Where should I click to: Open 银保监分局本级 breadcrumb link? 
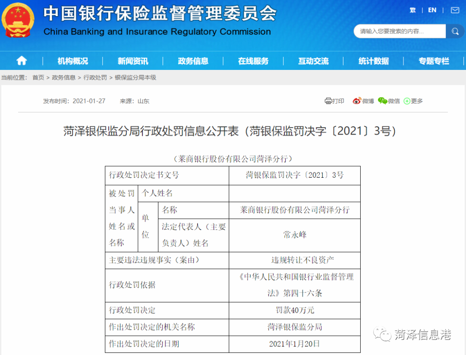(x=135, y=78)
